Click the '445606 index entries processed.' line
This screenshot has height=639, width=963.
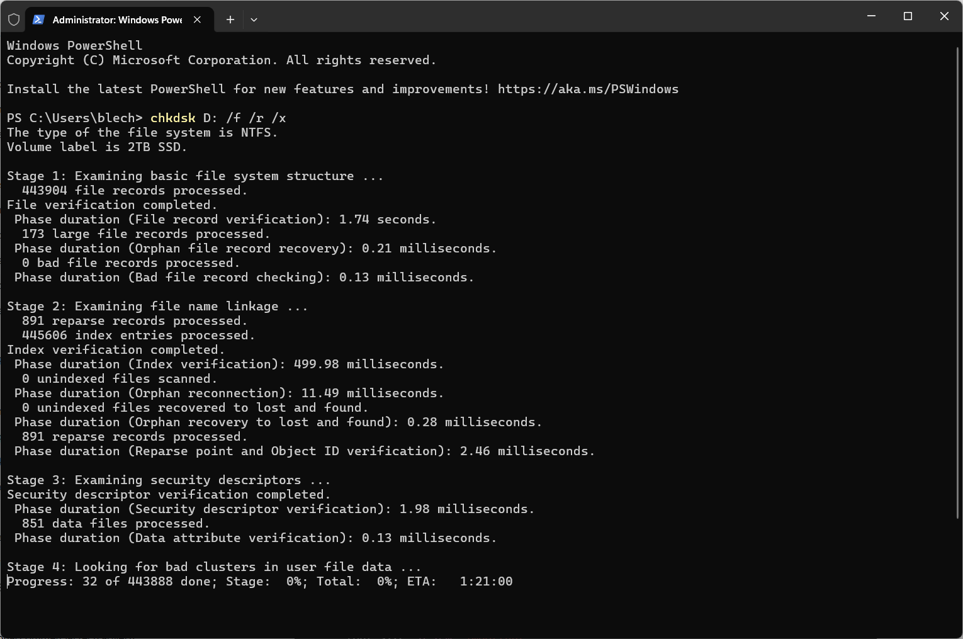pos(138,335)
